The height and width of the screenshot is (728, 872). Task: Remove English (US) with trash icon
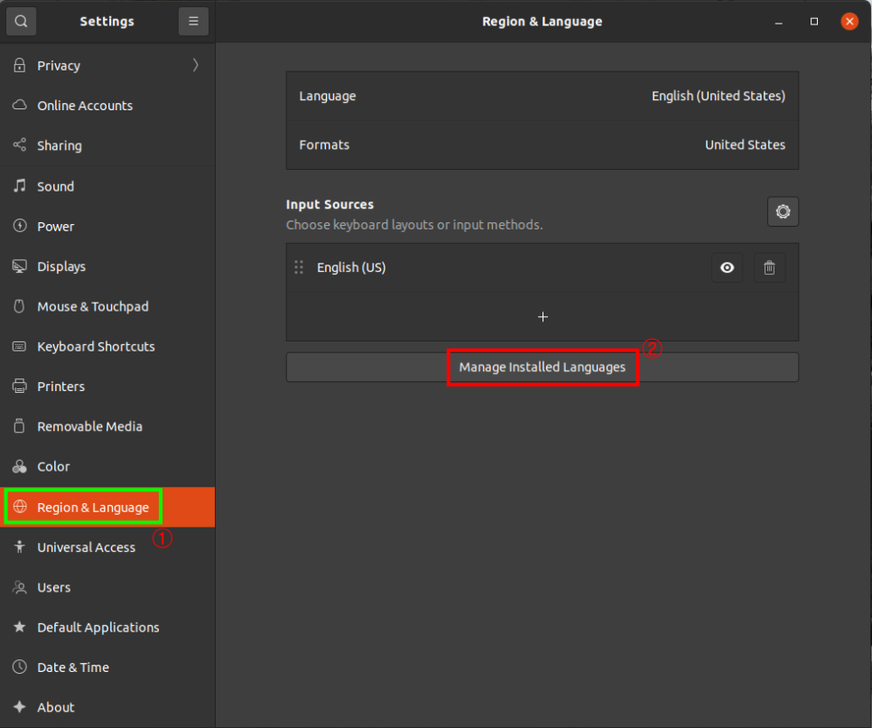tap(770, 267)
